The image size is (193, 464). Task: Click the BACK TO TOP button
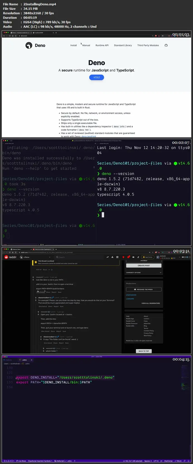coord(144,351)
